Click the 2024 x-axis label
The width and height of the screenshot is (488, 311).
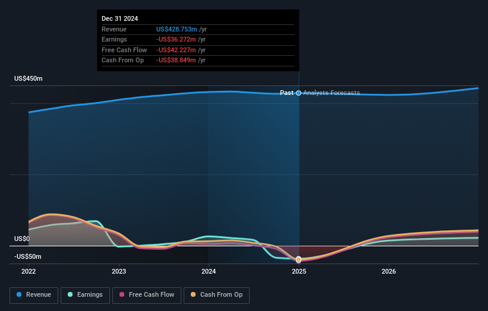pyautogui.click(x=209, y=271)
